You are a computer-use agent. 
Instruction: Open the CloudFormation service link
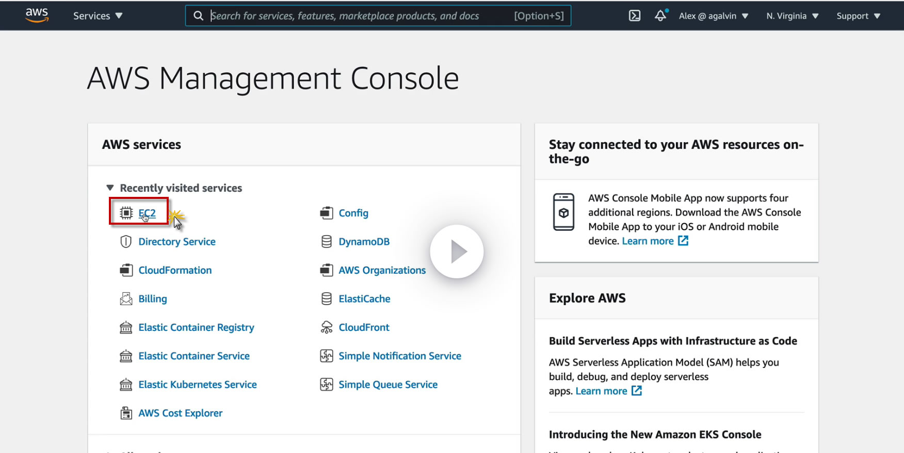click(x=175, y=271)
